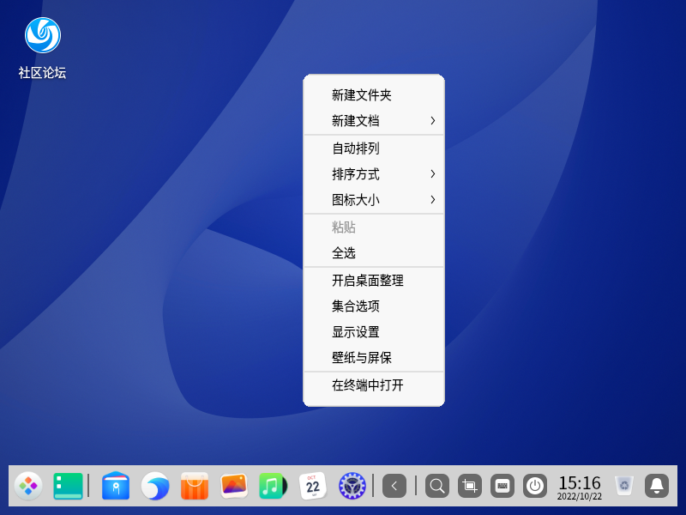This screenshot has height=515, width=686.
Task: Launch the green Music player dock icon
Action: pos(274,486)
